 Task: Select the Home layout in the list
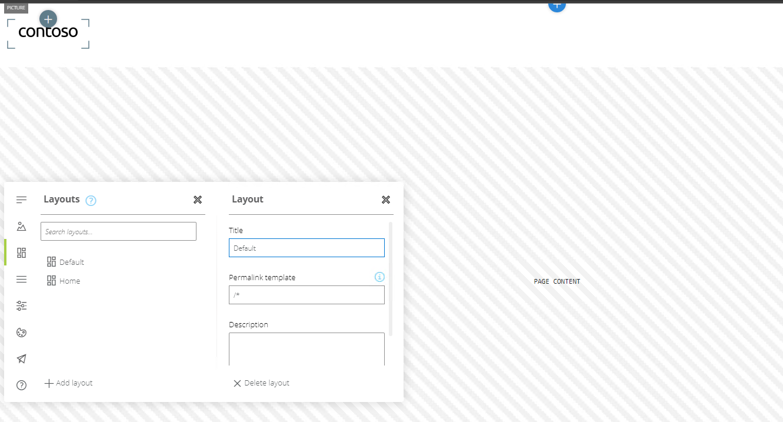(x=69, y=281)
